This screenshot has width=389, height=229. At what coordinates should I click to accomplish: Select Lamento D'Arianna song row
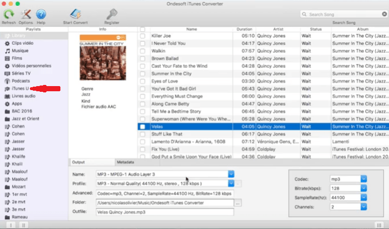point(263,142)
